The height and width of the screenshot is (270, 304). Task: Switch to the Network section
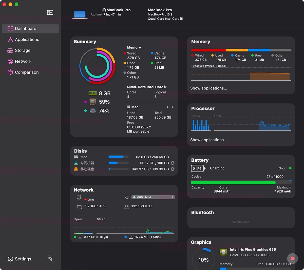10,61
